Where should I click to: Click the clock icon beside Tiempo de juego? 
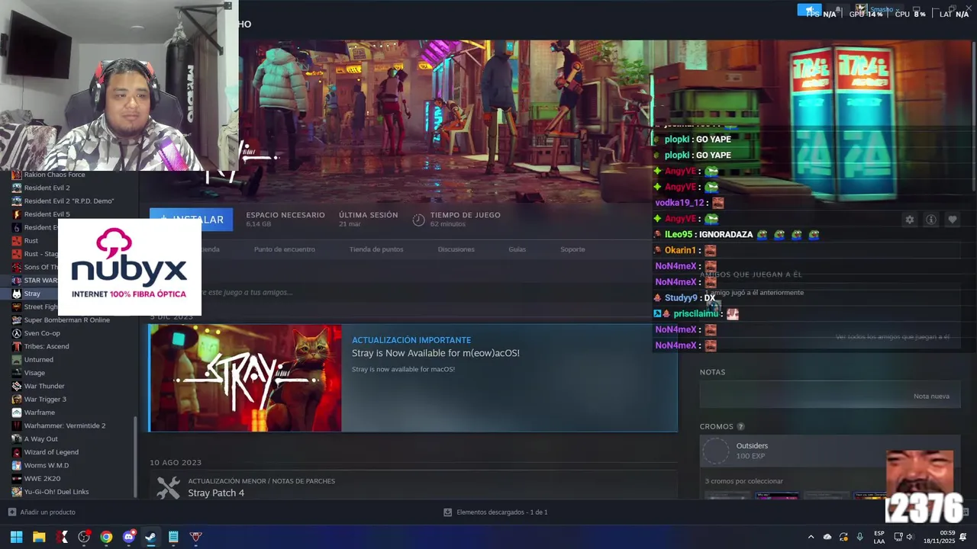(x=418, y=220)
